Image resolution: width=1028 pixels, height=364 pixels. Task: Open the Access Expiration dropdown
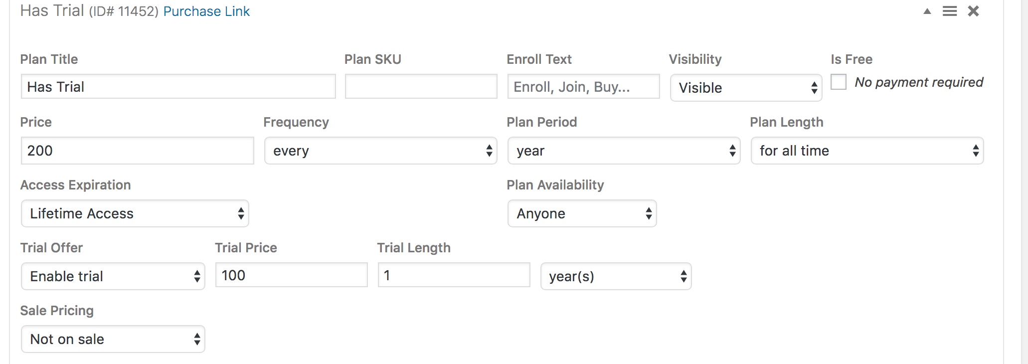click(135, 213)
